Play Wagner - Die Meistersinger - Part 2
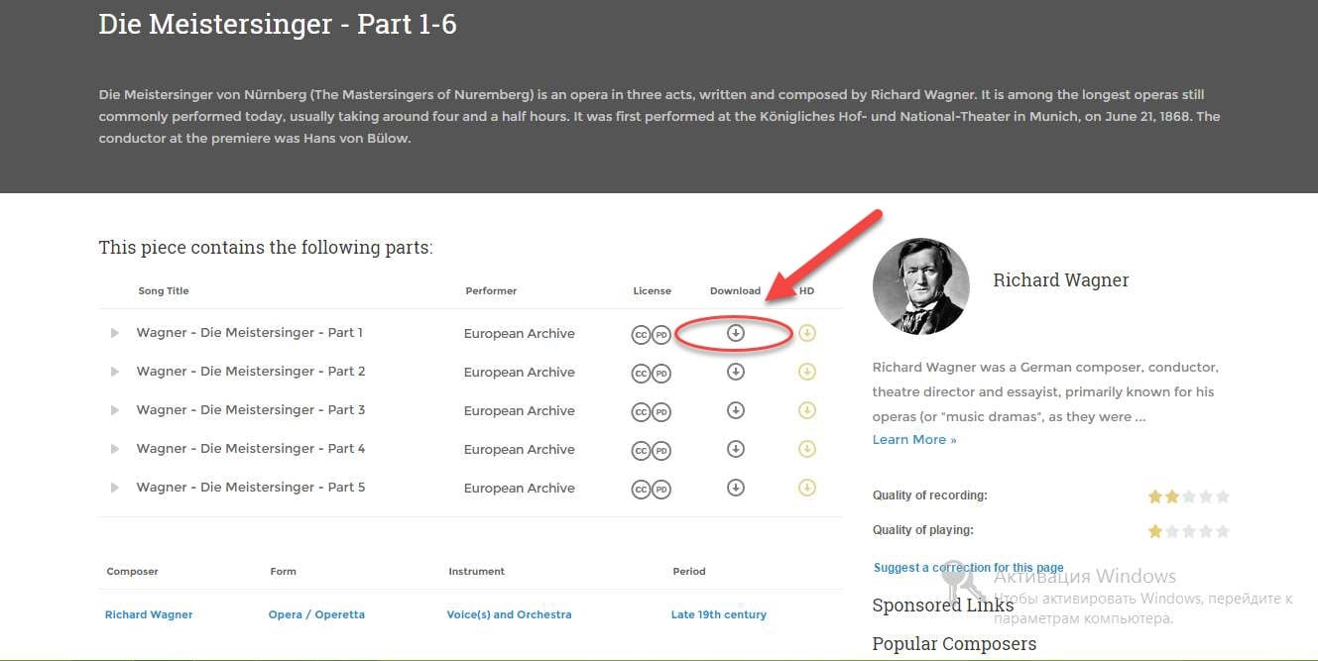 coord(115,372)
